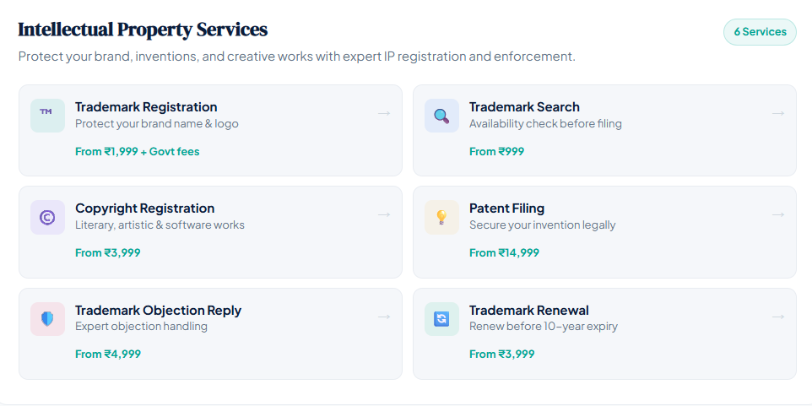Viewport: 812px width, 406px height.
Task: Click the From ₹999 price text
Action: (496, 152)
